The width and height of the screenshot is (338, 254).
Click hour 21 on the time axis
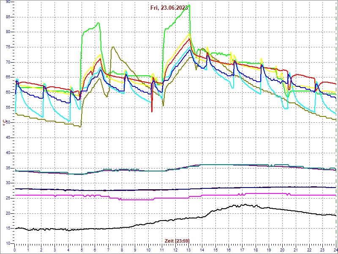pos(296,250)
